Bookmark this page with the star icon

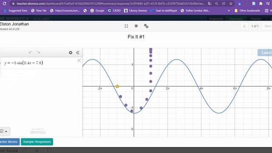click(x=231, y=3)
